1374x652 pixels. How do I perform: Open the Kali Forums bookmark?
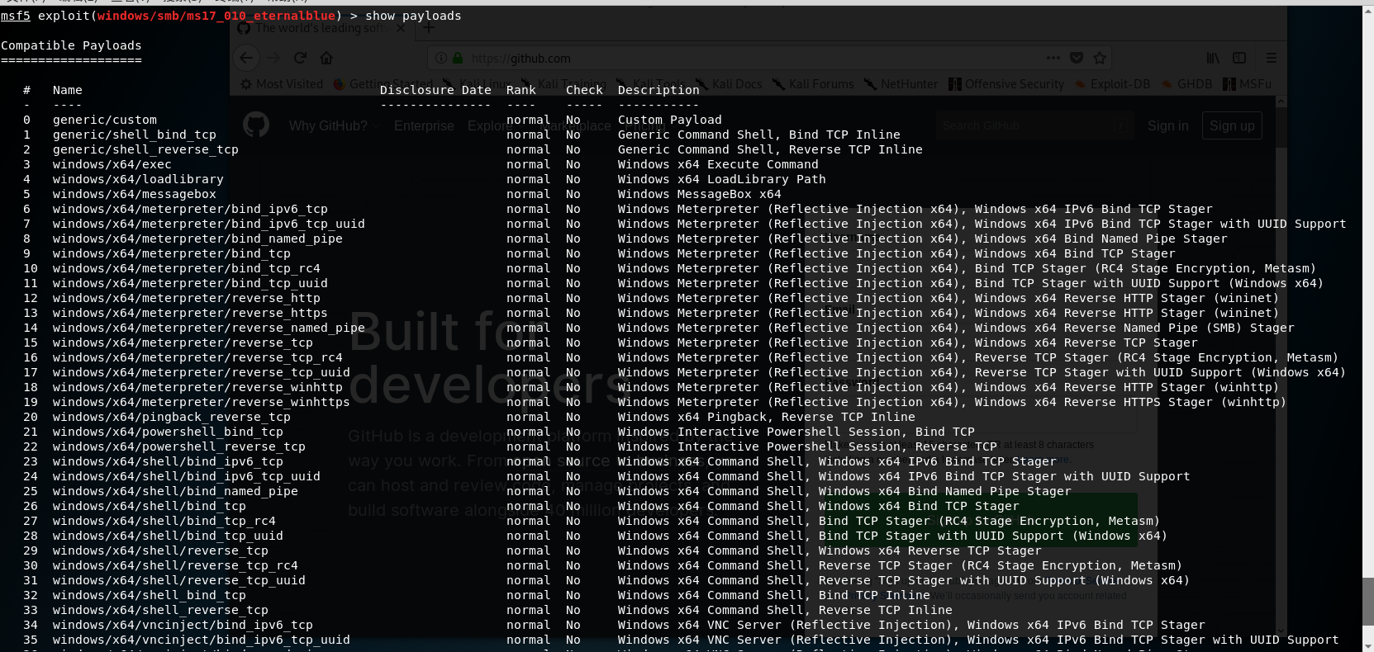[x=813, y=84]
